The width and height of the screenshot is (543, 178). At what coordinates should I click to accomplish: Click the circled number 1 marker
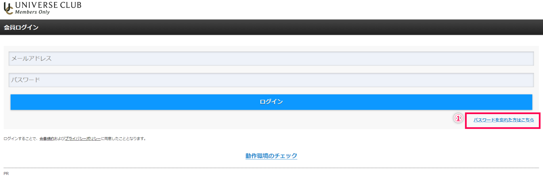coord(458,118)
